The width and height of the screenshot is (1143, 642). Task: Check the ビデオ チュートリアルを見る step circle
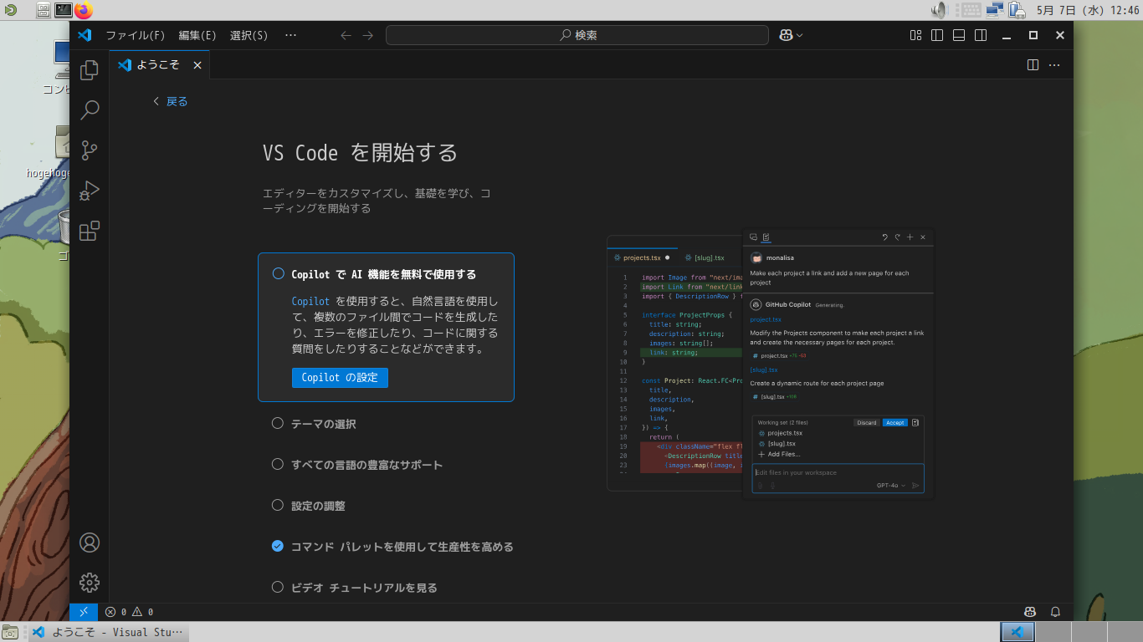(278, 587)
